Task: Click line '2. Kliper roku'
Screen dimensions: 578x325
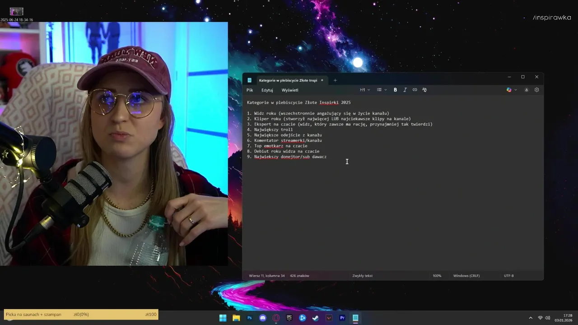Action: tap(329, 119)
